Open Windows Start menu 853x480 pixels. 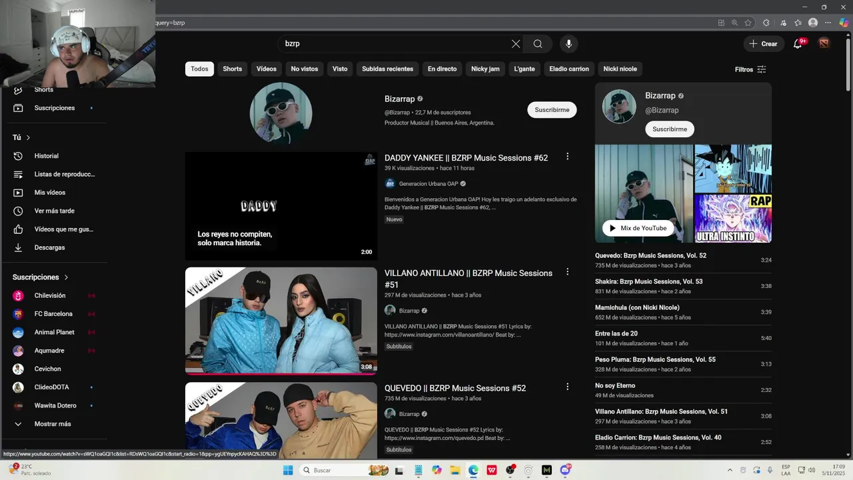click(288, 470)
